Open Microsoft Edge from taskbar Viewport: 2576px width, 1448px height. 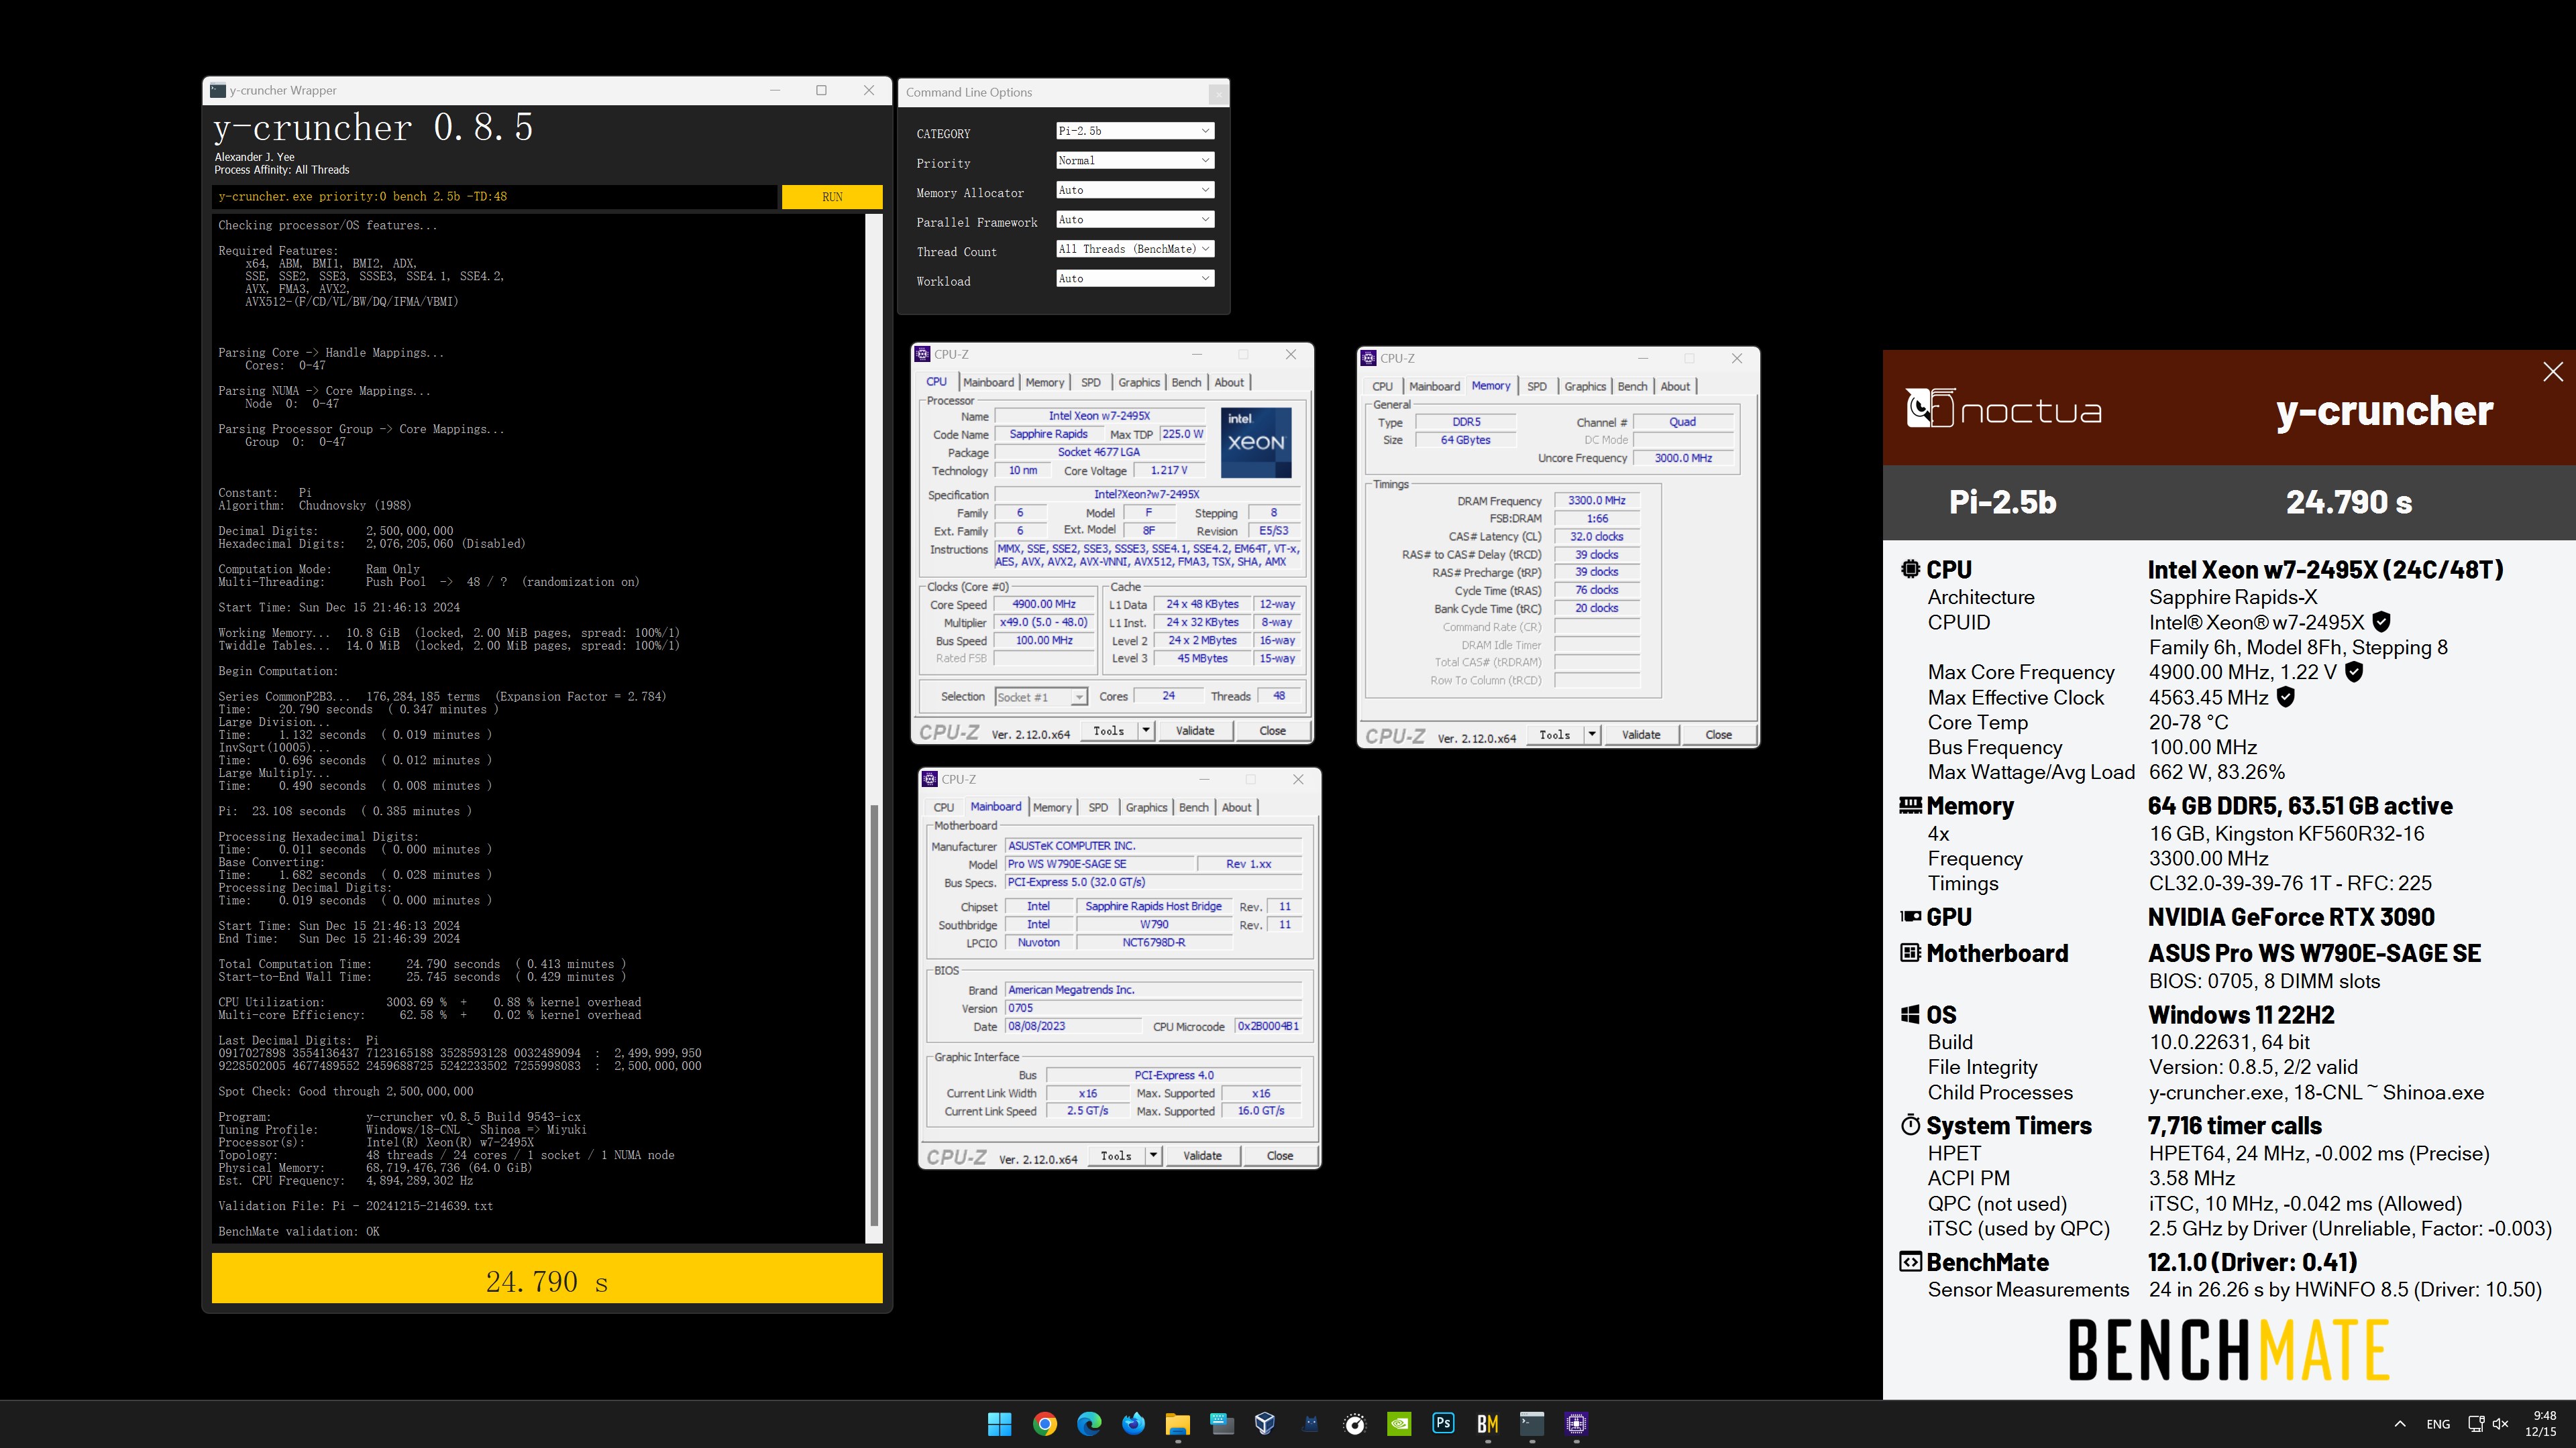click(x=1088, y=1424)
